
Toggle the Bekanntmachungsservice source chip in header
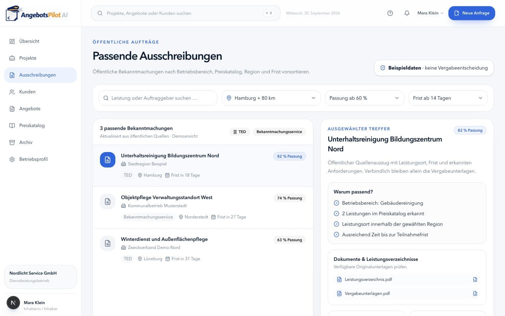point(279,132)
